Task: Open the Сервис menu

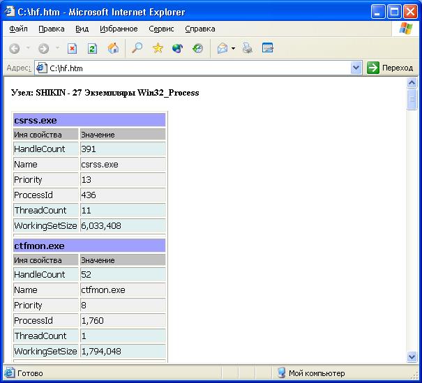Action: pos(161,29)
